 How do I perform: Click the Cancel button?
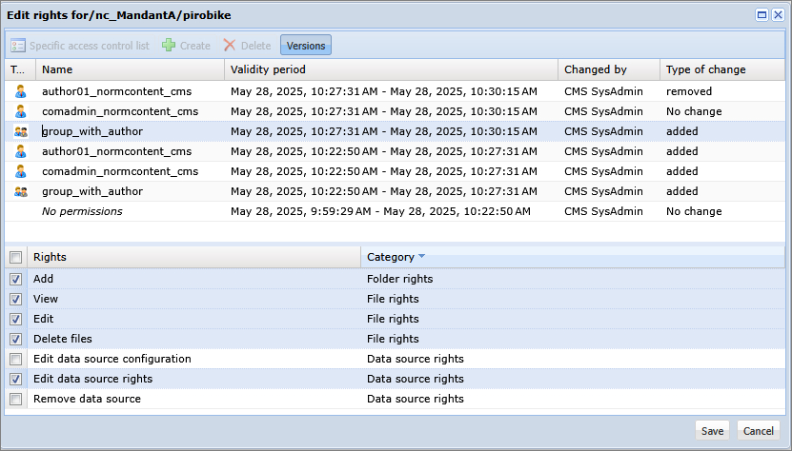(x=758, y=431)
